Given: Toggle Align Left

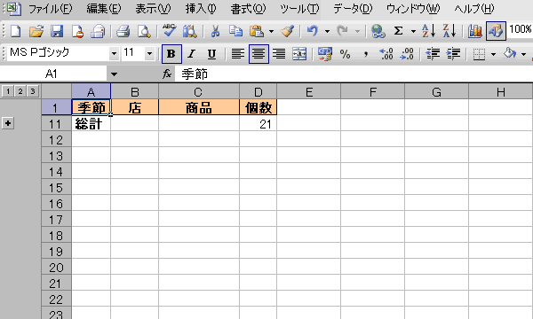Looking at the screenshot, I should tap(237, 54).
